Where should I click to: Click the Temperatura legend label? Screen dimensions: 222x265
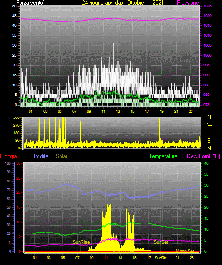coord(163,156)
